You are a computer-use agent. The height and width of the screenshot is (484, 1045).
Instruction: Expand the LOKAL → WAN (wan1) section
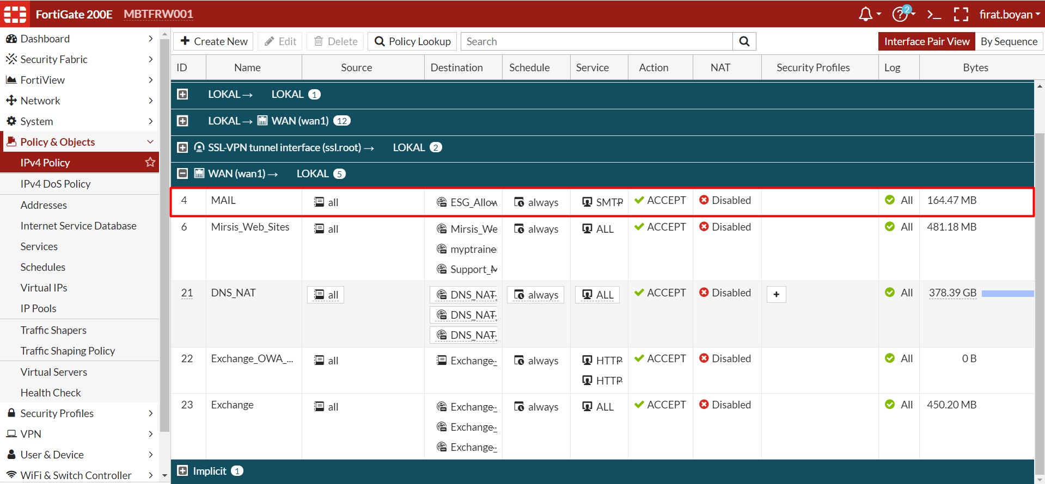point(182,121)
